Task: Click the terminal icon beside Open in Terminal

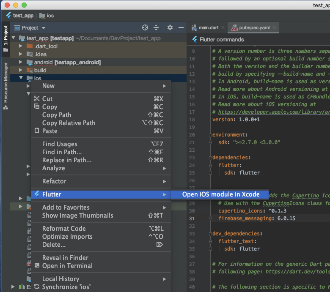Action: [x=37, y=265]
